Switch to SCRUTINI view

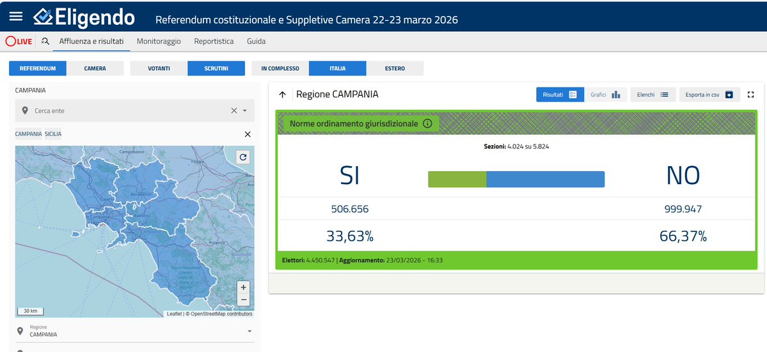coord(216,68)
